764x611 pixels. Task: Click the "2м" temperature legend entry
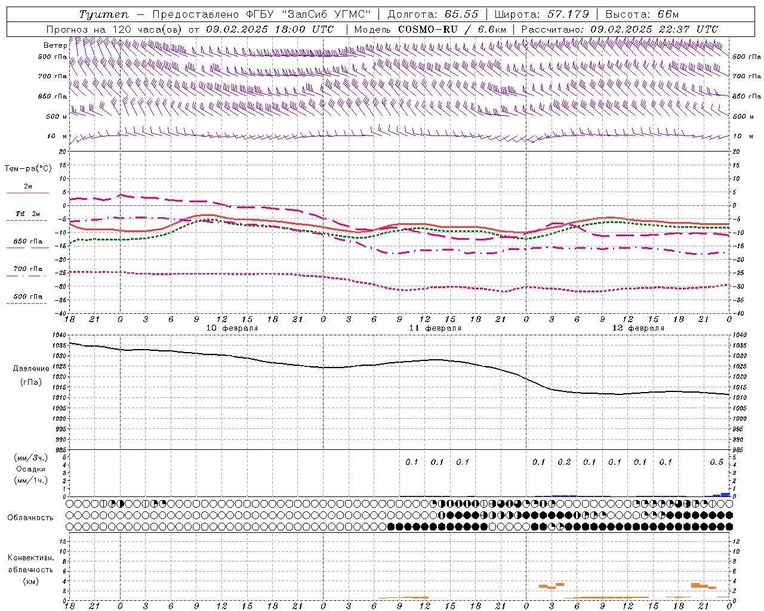coord(28,187)
